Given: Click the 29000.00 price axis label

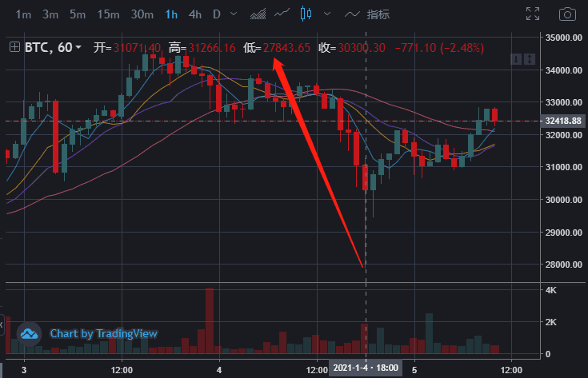Looking at the screenshot, I should point(564,233).
